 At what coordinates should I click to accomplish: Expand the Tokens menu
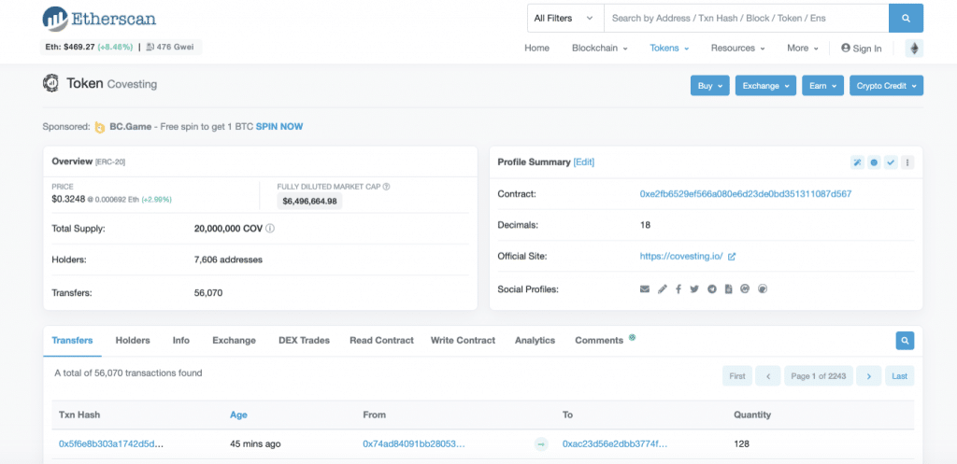669,49
